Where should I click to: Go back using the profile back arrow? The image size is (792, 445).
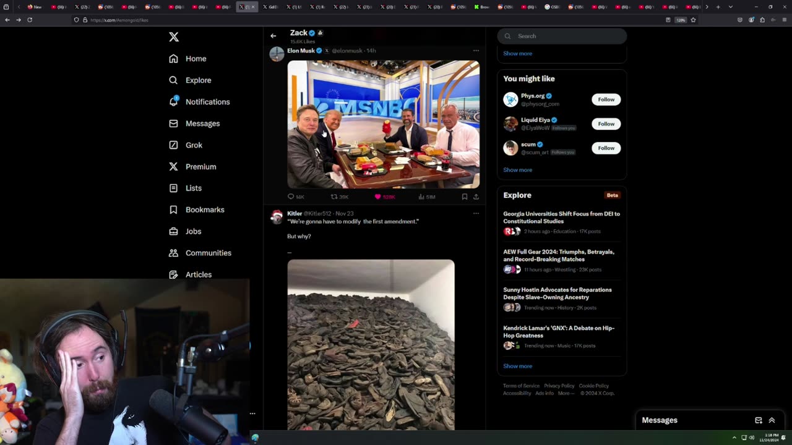click(273, 36)
